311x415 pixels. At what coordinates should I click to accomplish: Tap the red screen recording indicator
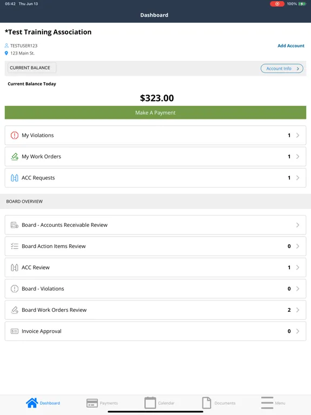[x=277, y=4]
